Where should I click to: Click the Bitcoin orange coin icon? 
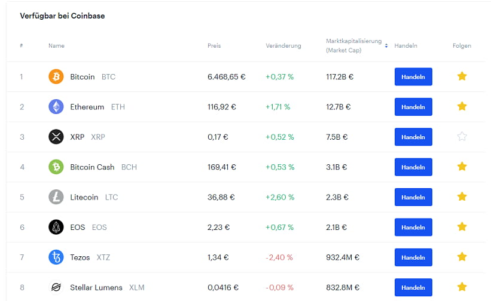click(56, 76)
